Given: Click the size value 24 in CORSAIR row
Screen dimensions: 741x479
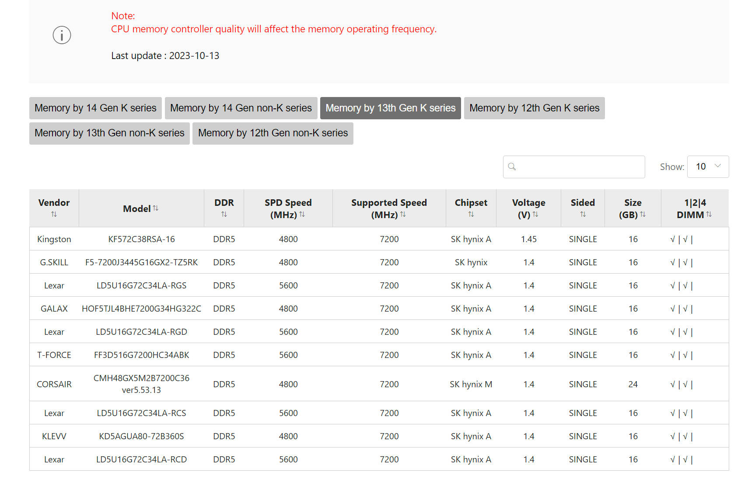Looking at the screenshot, I should tap(633, 384).
